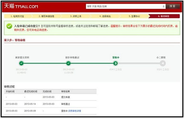The image size is (184, 118).
Task: Click the 搜索 search button
Action: pos(172,6)
